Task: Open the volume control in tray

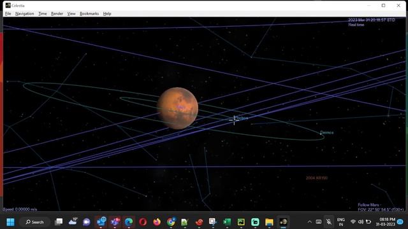Action: [361, 222]
